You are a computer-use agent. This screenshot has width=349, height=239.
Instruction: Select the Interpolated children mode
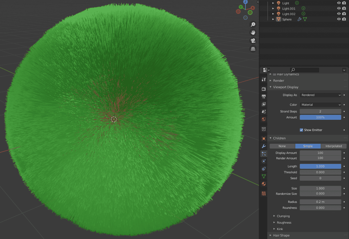[x=334, y=146]
